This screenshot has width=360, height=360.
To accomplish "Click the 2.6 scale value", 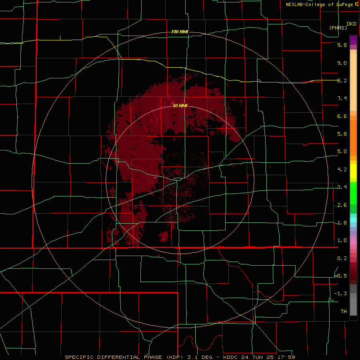I will click(x=342, y=205).
